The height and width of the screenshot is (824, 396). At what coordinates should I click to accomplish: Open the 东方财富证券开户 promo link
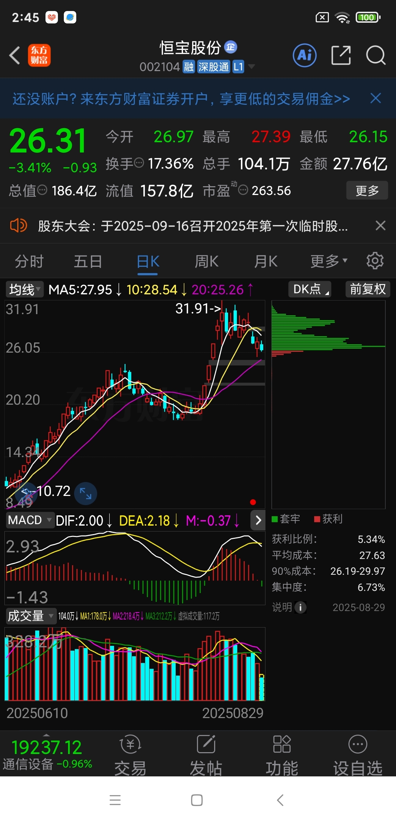point(181,99)
